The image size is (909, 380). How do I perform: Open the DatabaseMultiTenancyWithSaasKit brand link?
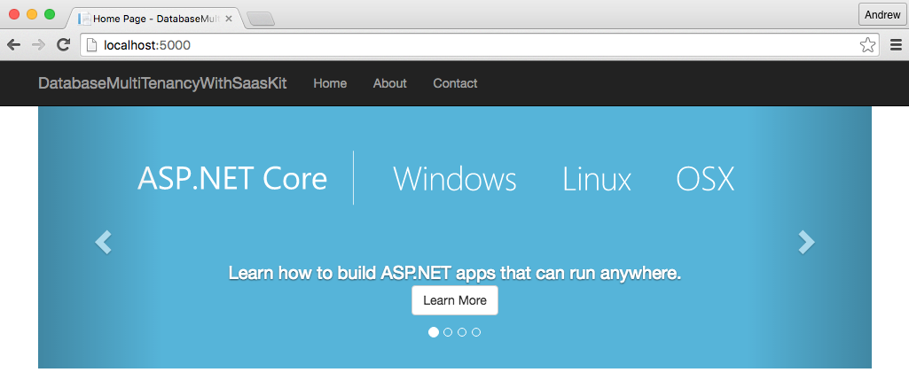click(x=162, y=83)
